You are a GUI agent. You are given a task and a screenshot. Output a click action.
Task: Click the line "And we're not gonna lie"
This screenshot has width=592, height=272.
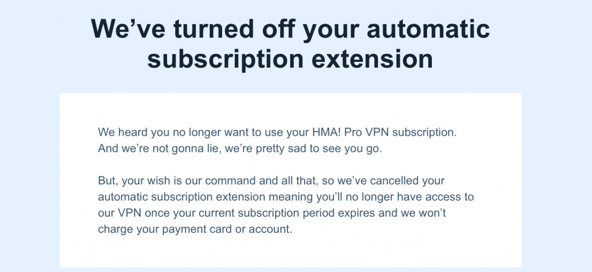coord(240,148)
